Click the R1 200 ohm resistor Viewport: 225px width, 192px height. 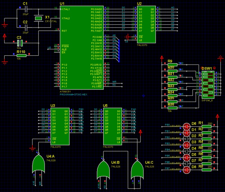207,126
